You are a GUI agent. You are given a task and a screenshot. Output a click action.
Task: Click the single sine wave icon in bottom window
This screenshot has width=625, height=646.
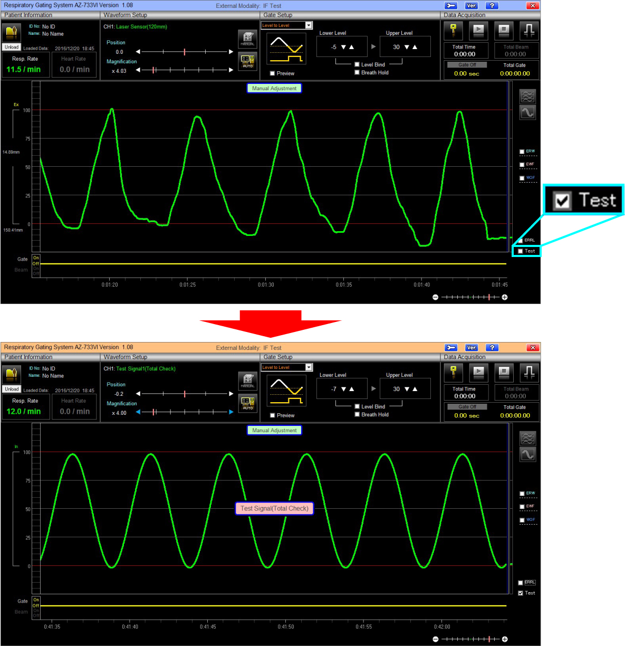[527, 454]
